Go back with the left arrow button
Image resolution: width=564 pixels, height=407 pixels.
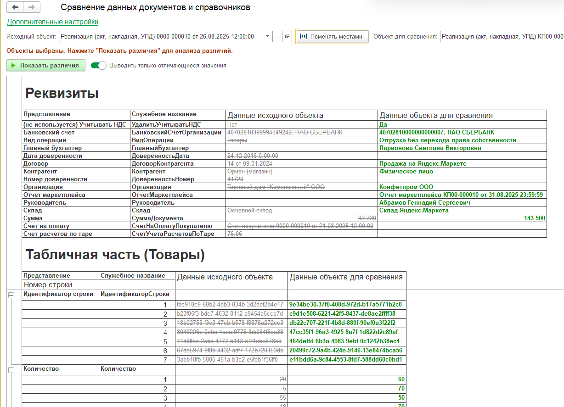point(16,7)
